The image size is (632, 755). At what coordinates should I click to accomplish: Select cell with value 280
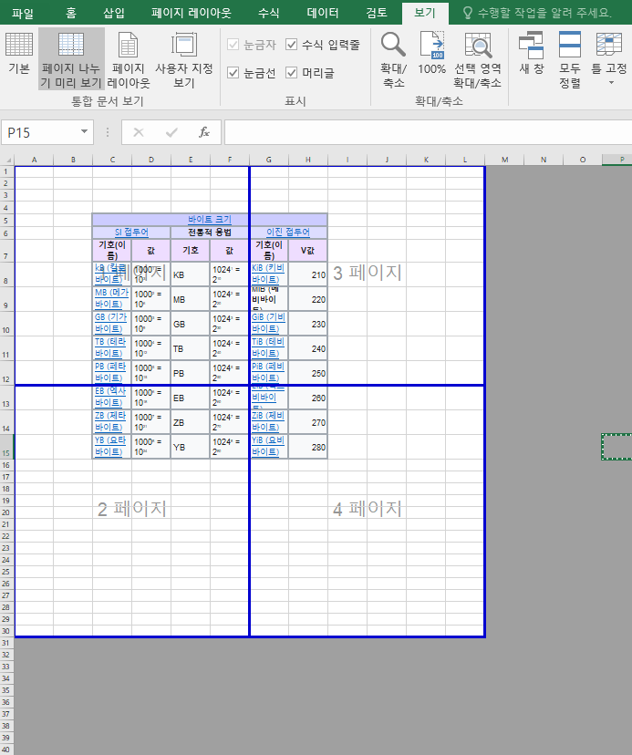[308, 447]
